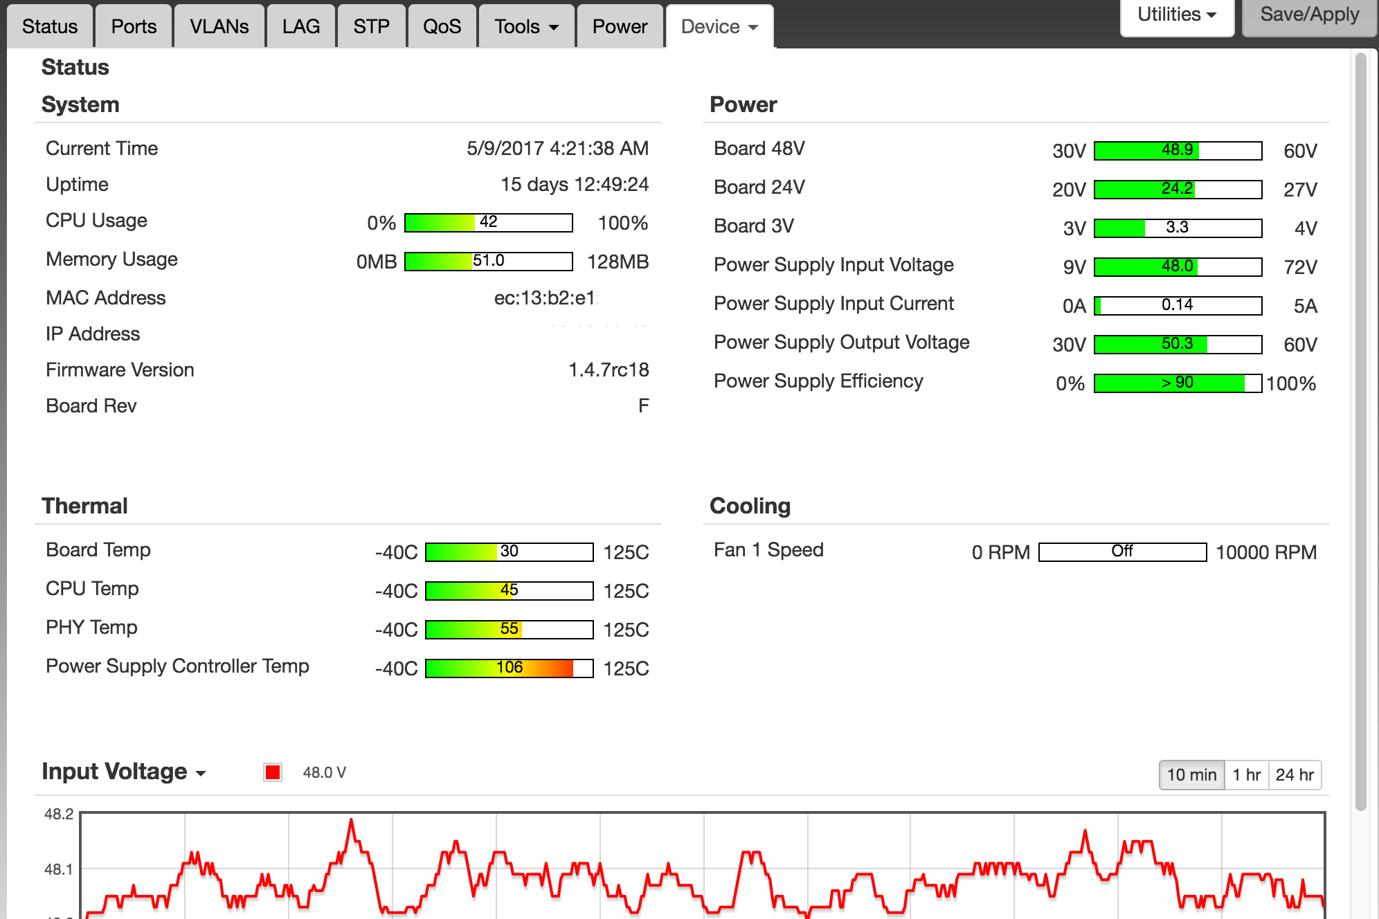Open the Ports tab
This screenshot has height=919, width=1379.
click(x=134, y=26)
